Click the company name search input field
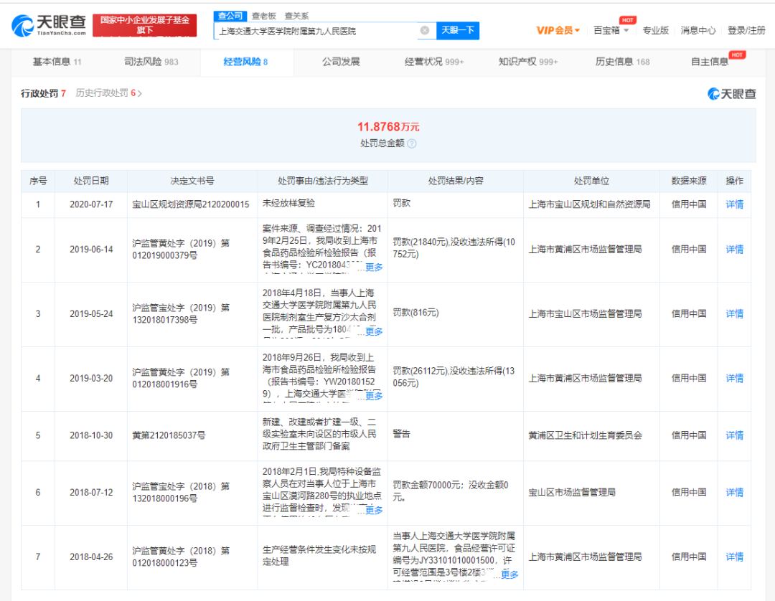The width and height of the screenshot is (775, 601). click(316, 31)
